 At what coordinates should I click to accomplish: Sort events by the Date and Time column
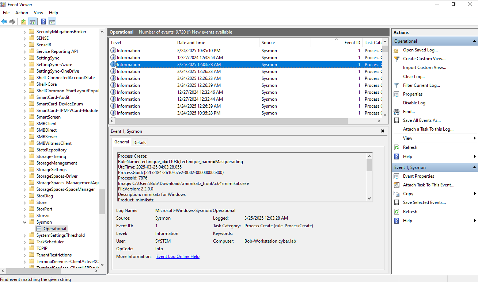191,43
